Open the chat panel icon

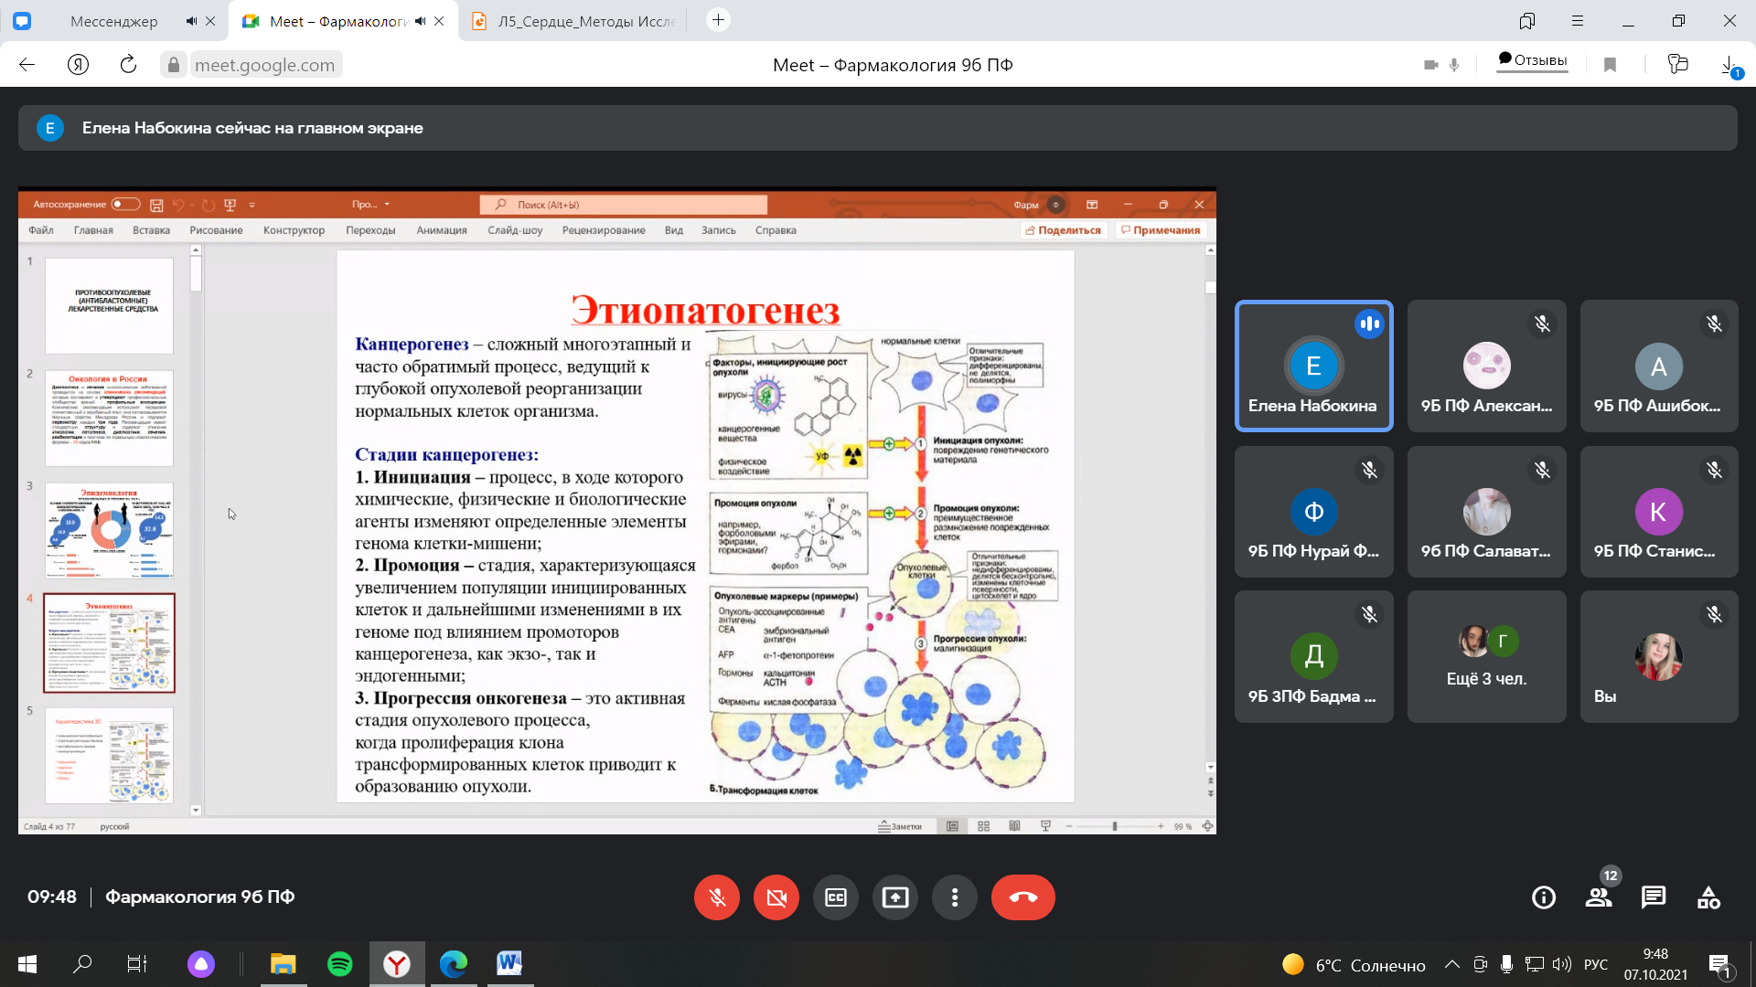tap(1654, 897)
